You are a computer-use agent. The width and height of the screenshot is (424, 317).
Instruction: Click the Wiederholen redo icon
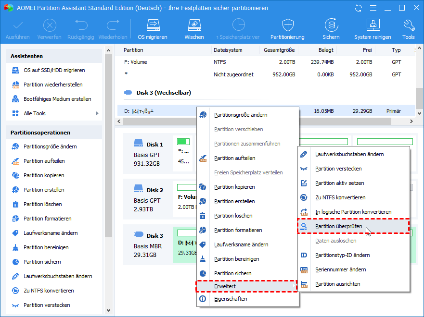[x=113, y=25]
